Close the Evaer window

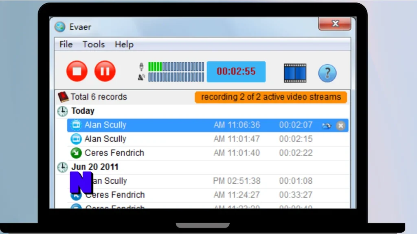(x=335, y=24)
